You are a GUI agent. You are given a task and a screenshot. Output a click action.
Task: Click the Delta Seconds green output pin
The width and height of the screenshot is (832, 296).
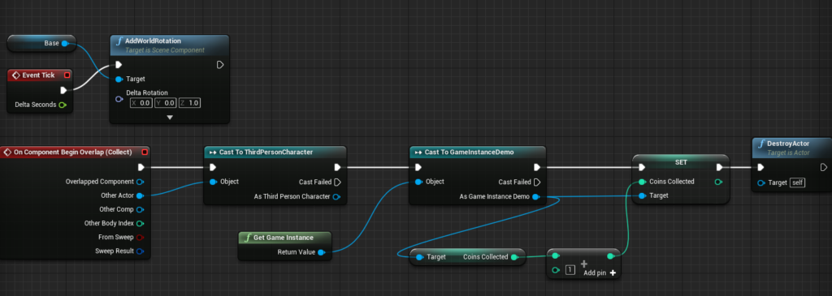[x=63, y=105]
